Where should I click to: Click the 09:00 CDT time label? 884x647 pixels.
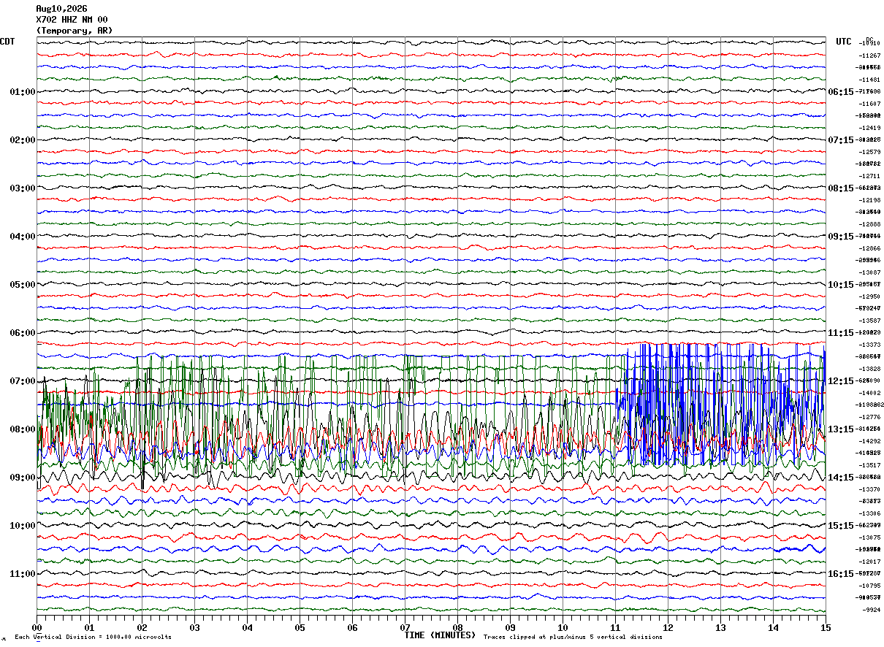point(23,478)
